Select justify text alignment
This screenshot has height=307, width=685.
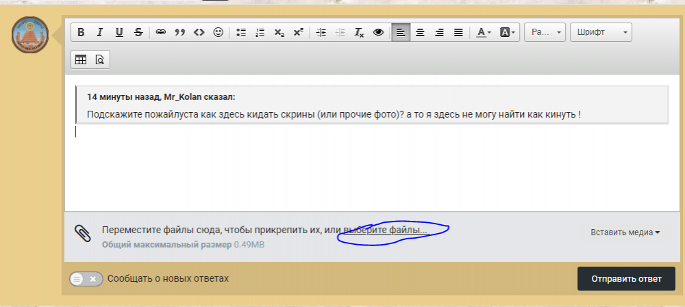coord(458,32)
